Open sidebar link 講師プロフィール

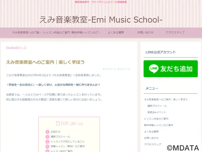157,106
